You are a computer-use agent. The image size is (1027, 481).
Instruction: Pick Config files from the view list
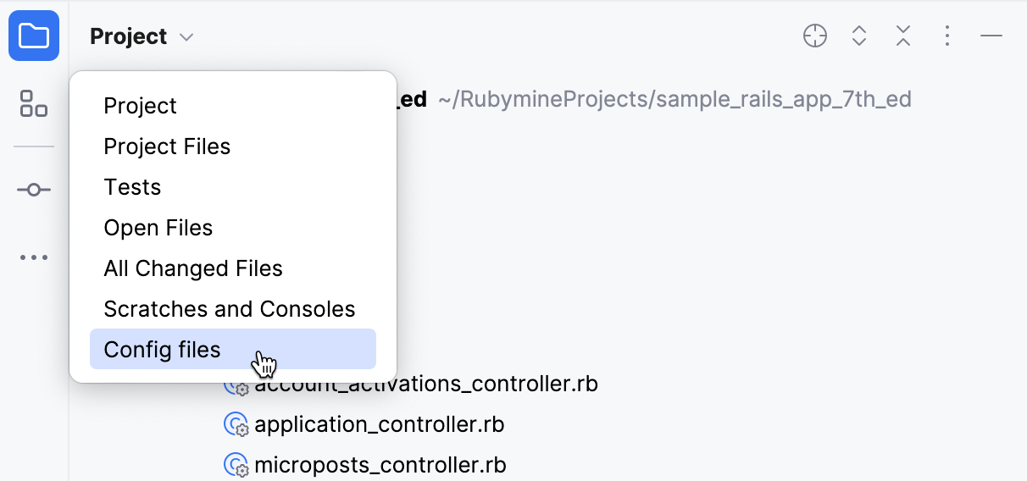tap(162, 350)
